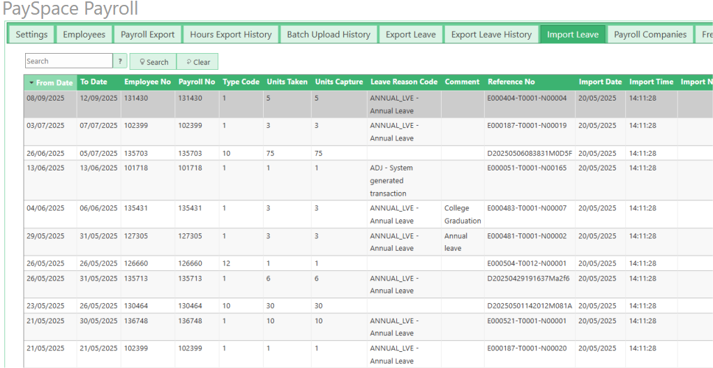
Task: Switch to the Employees tab
Action: [x=84, y=34]
